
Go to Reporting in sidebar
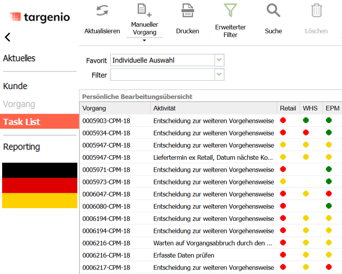pyautogui.click(x=22, y=147)
